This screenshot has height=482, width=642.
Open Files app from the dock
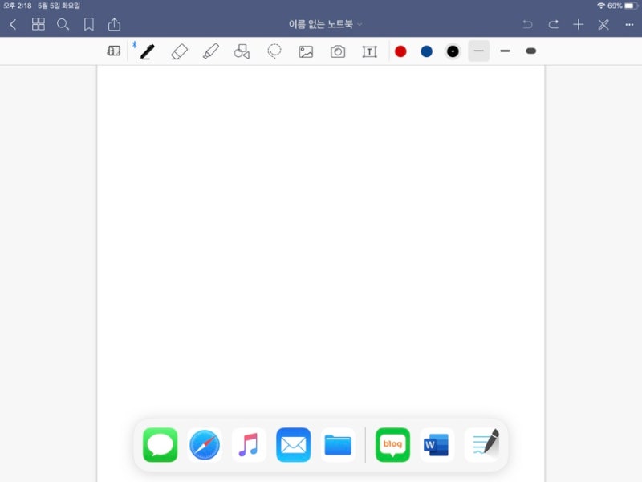click(338, 445)
